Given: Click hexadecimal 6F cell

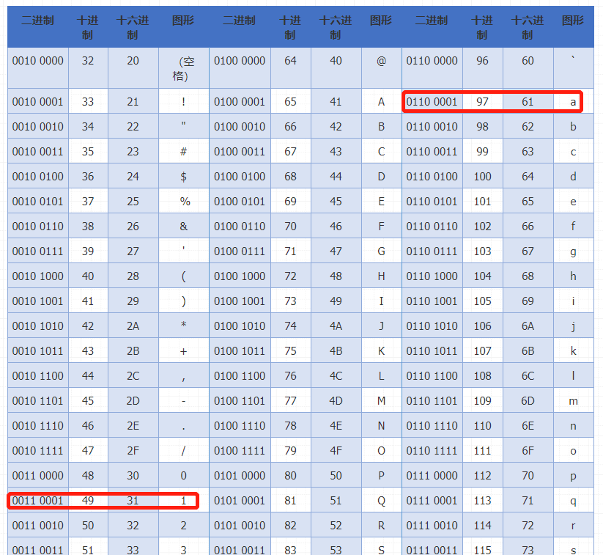Looking at the screenshot, I should pos(528,450).
